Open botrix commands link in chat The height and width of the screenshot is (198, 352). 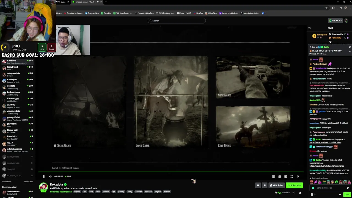(327, 166)
